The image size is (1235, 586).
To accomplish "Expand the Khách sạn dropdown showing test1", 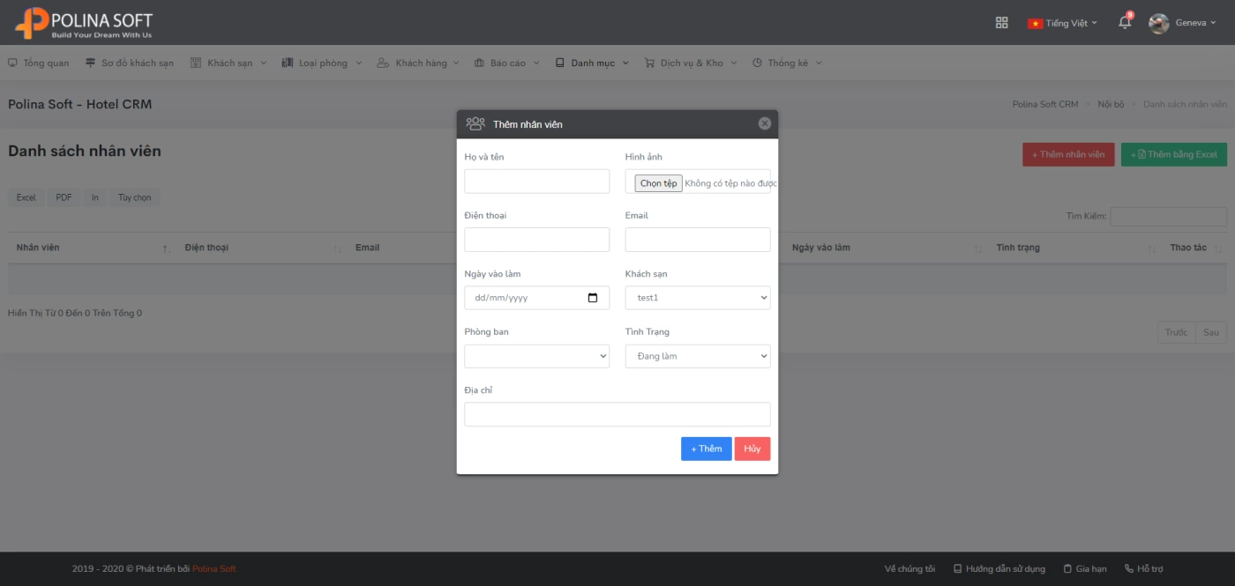I will (698, 298).
